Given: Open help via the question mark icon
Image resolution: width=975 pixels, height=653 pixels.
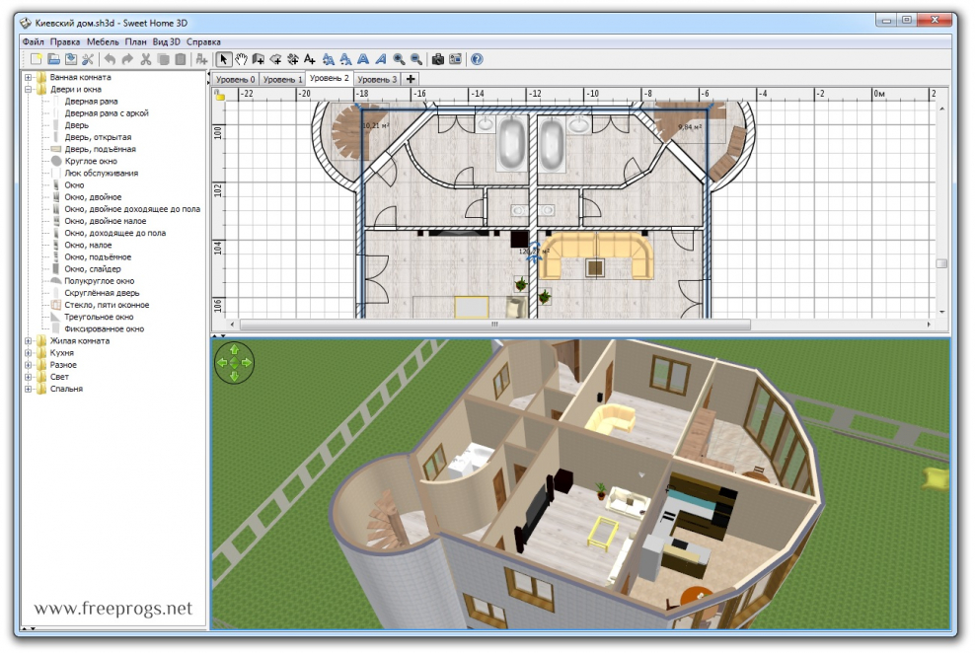Looking at the screenshot, I should (x=477, y=59).
